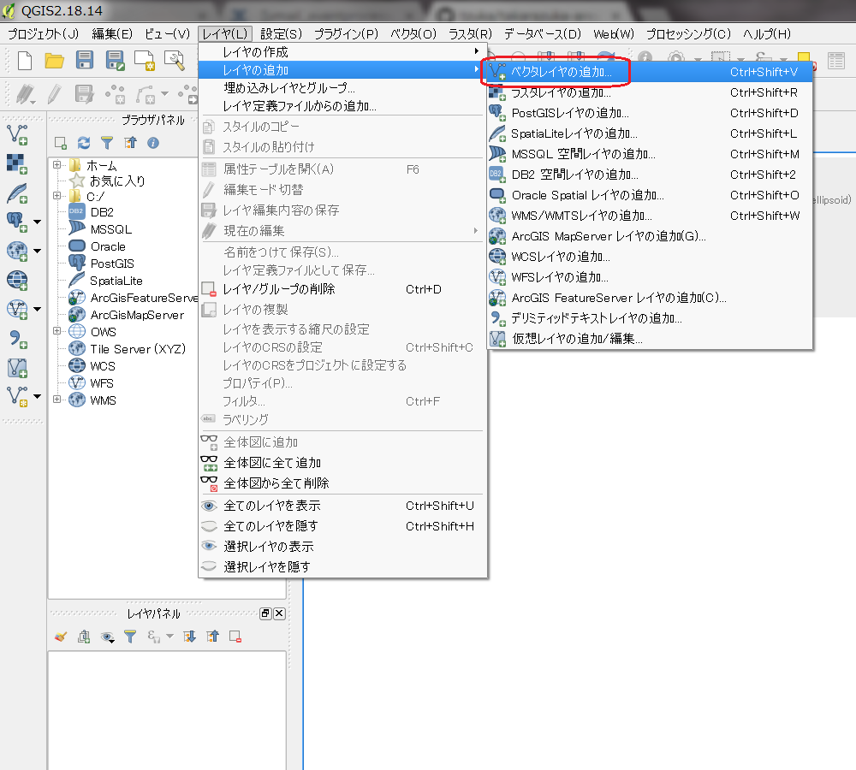This screenshot has height=770, width=856.
Task: Click the browser panel Collapse All icon
Action: 130,143
